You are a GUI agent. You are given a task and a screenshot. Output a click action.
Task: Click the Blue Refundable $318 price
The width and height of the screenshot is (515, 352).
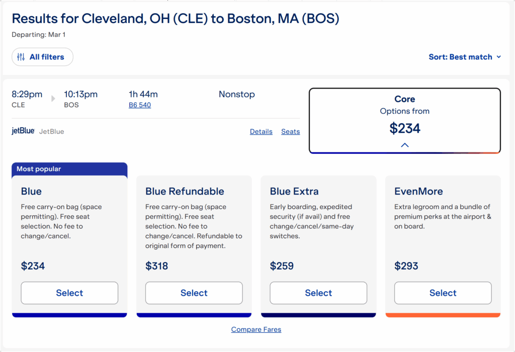click(157, 266)
